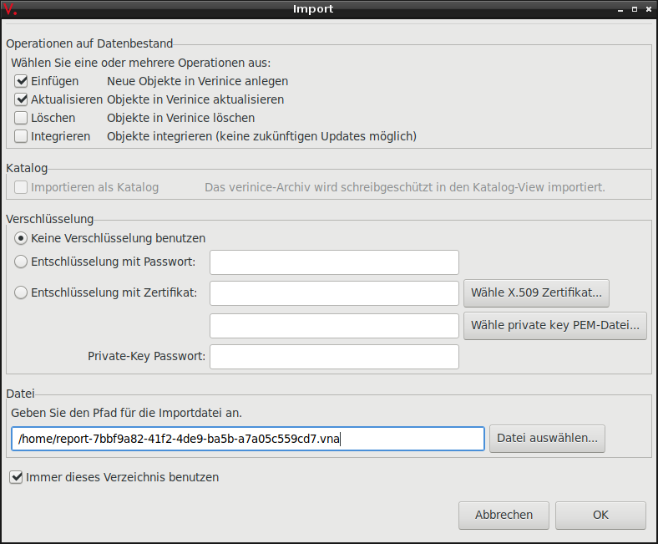658x544 pixels.
Task: Click the decryption password input field
Action: 334,262
